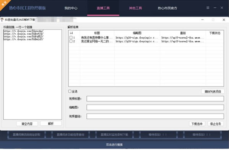
Task: Focus the 缩略图 input field
Action: point(155,107)
